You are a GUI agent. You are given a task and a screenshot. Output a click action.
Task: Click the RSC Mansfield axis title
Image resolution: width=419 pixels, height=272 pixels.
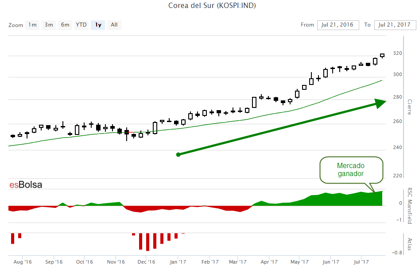click(410, 206)
